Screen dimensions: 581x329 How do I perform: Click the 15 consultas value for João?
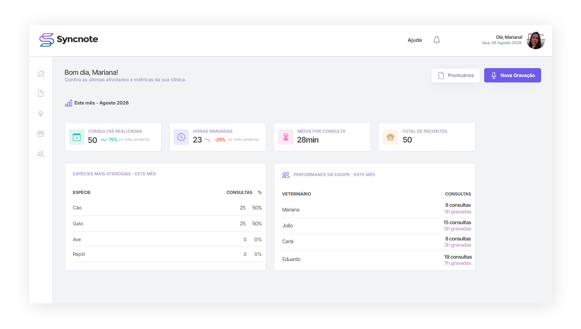(457, 223)
